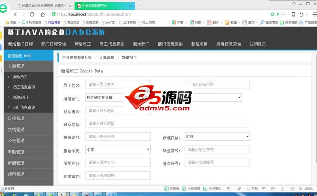This screenshot has height=196, width=317.
Task: Click the green security shield in address bar
Action: tap(54, 14)
